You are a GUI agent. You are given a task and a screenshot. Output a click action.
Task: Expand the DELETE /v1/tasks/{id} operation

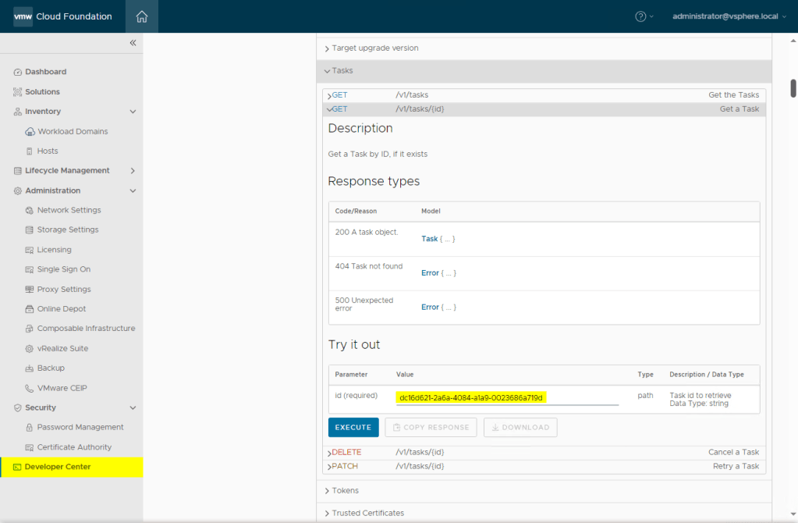point(346,453)
